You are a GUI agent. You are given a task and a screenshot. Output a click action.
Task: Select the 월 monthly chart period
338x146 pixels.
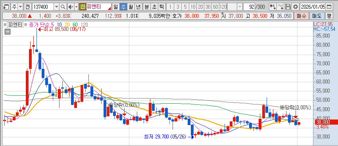[131, 7]
